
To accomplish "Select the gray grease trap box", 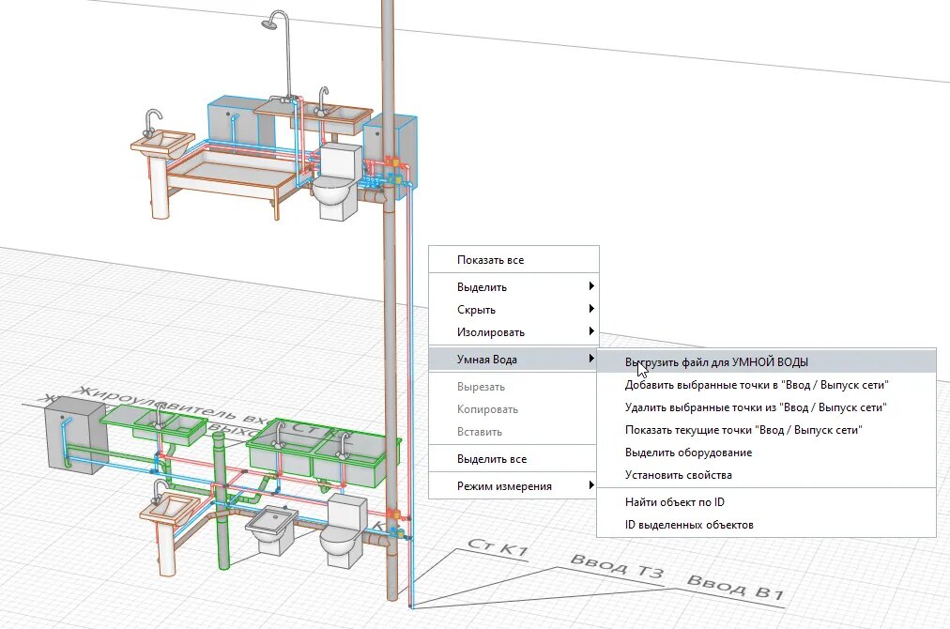I will [x=75, y=436].
